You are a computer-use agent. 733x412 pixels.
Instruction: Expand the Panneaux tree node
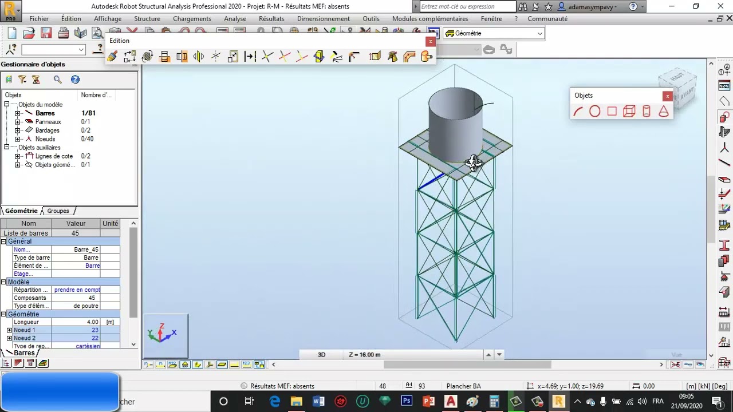[18, 122]
